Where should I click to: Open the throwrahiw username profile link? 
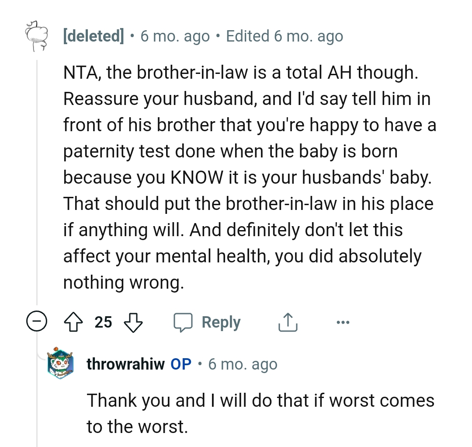pos(126,364)
